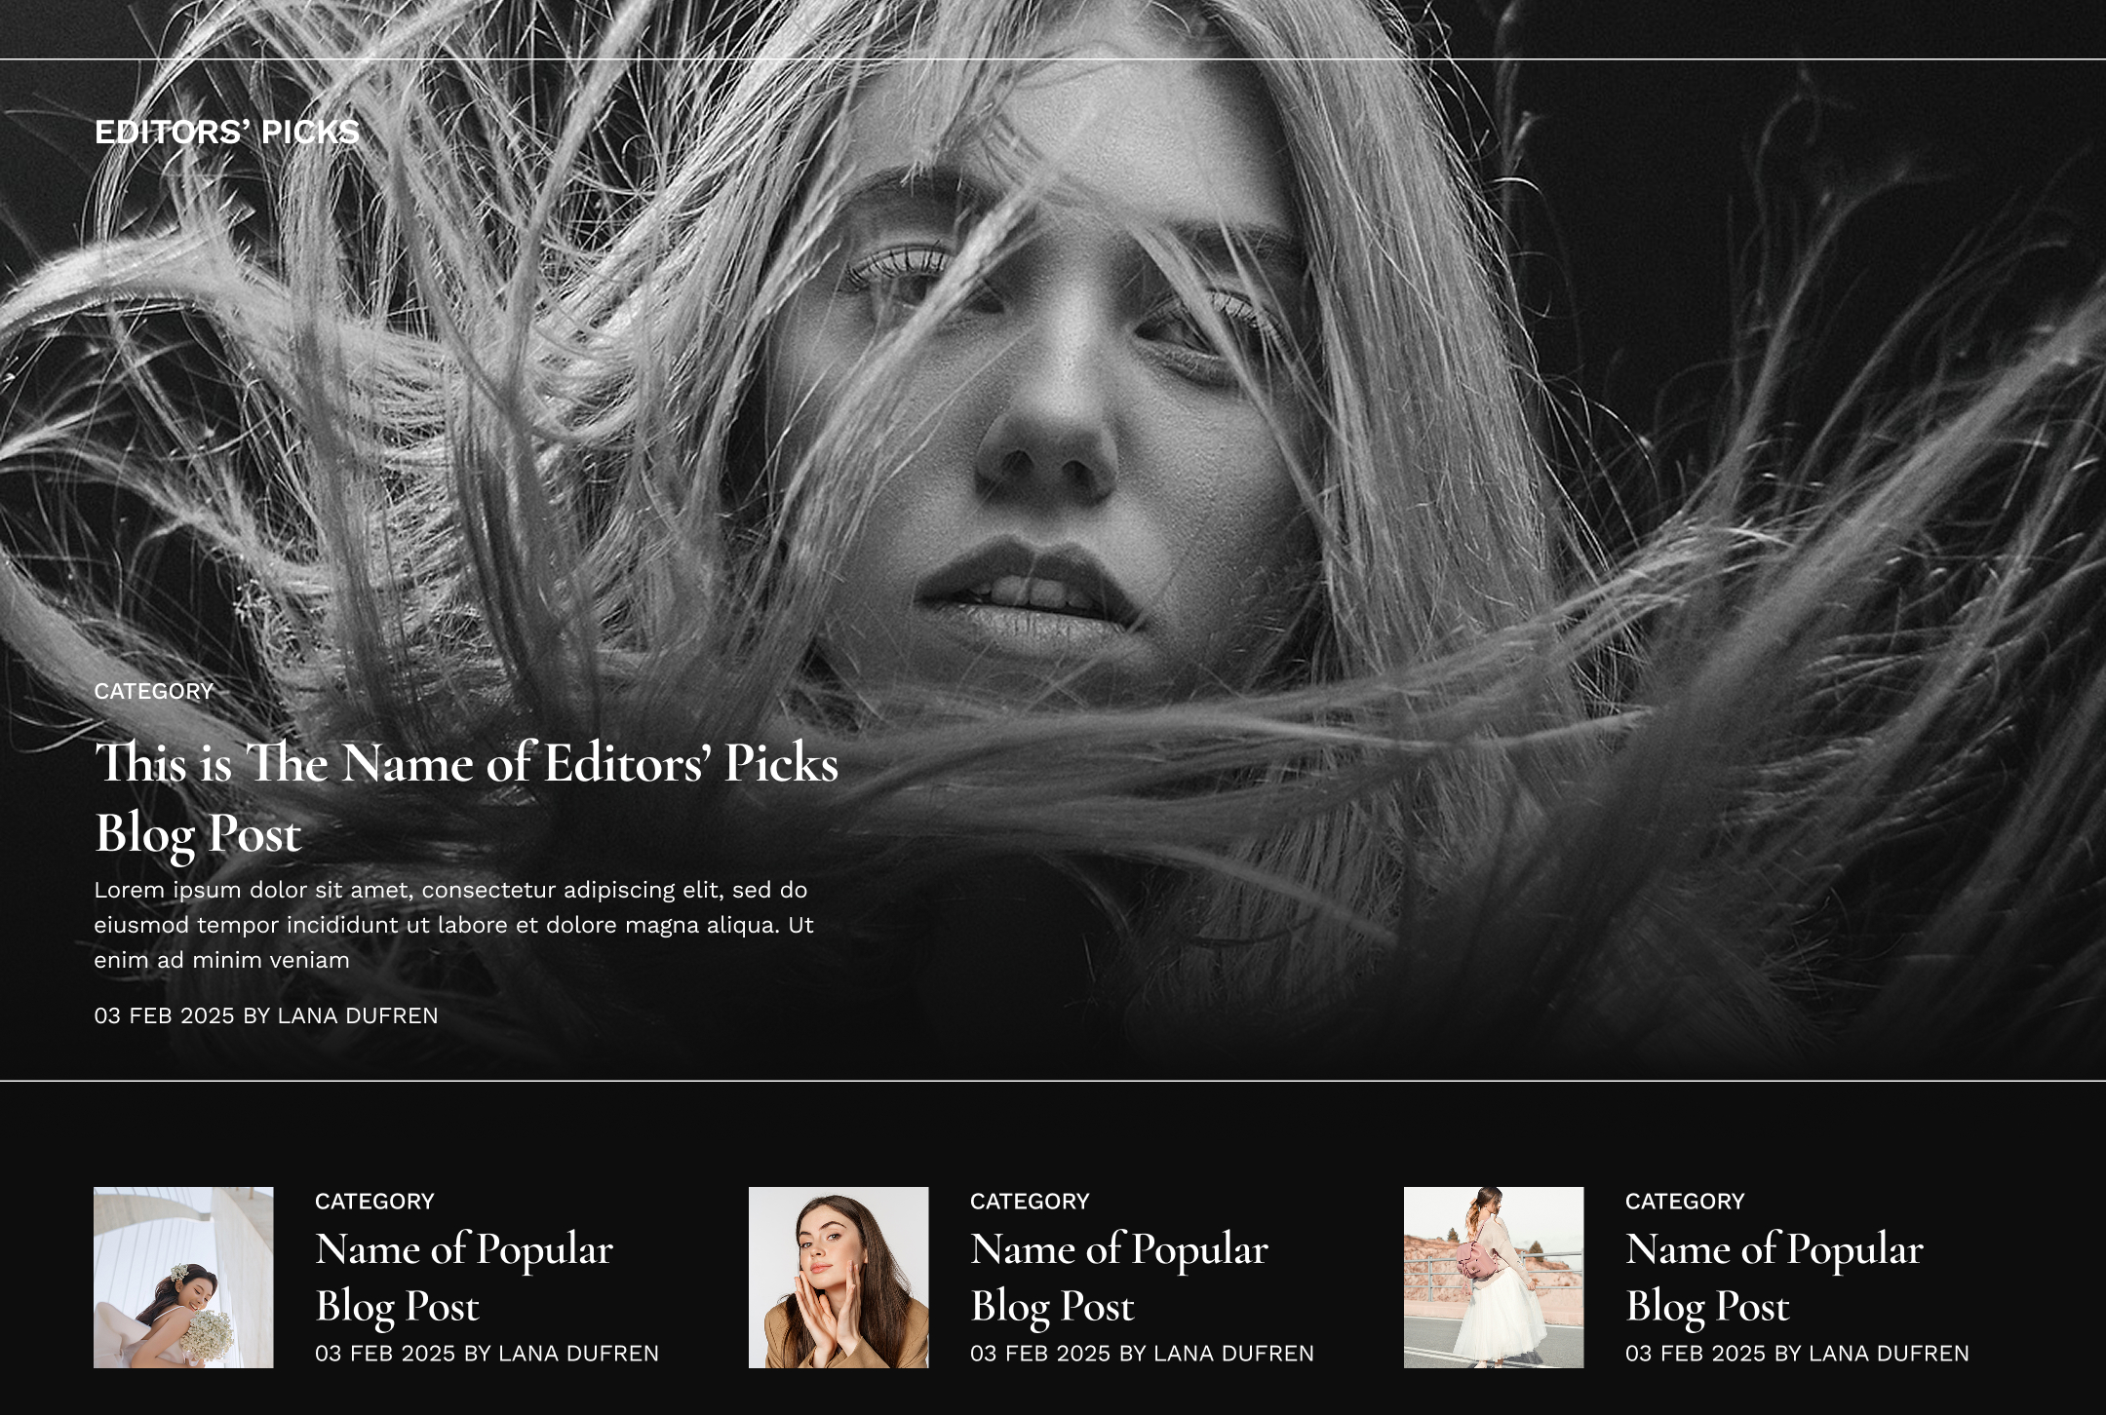Click the EDITORS' PICKS section heading
The width and height of the screenshot is (2106, 1415).
click(226, 132)
